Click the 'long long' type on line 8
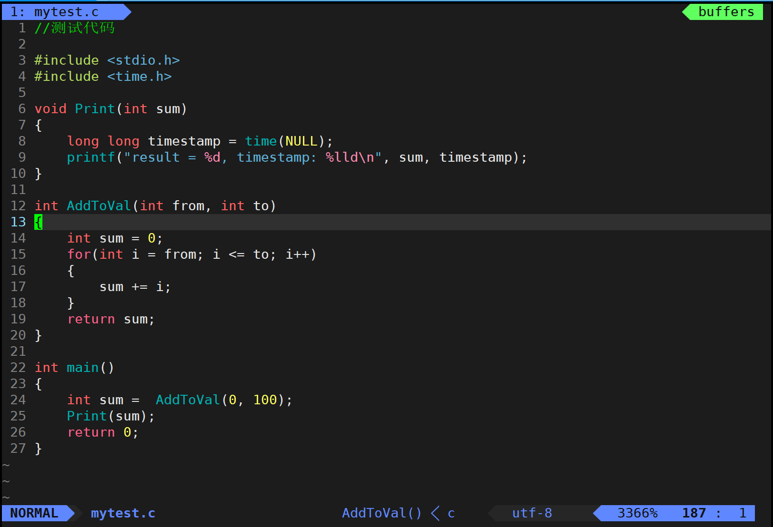Screen dimensions: 773x527 pyautogui.click(x=103, y=141)
